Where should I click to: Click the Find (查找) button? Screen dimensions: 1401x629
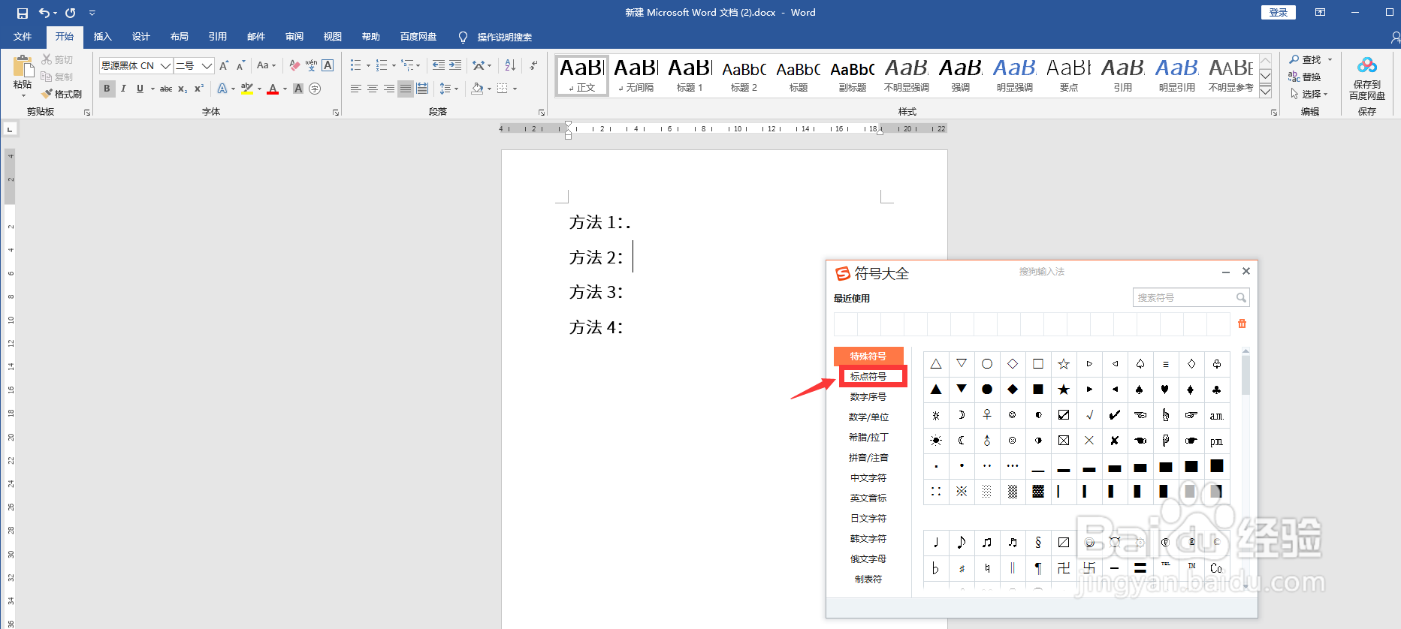click(1306, 59)
